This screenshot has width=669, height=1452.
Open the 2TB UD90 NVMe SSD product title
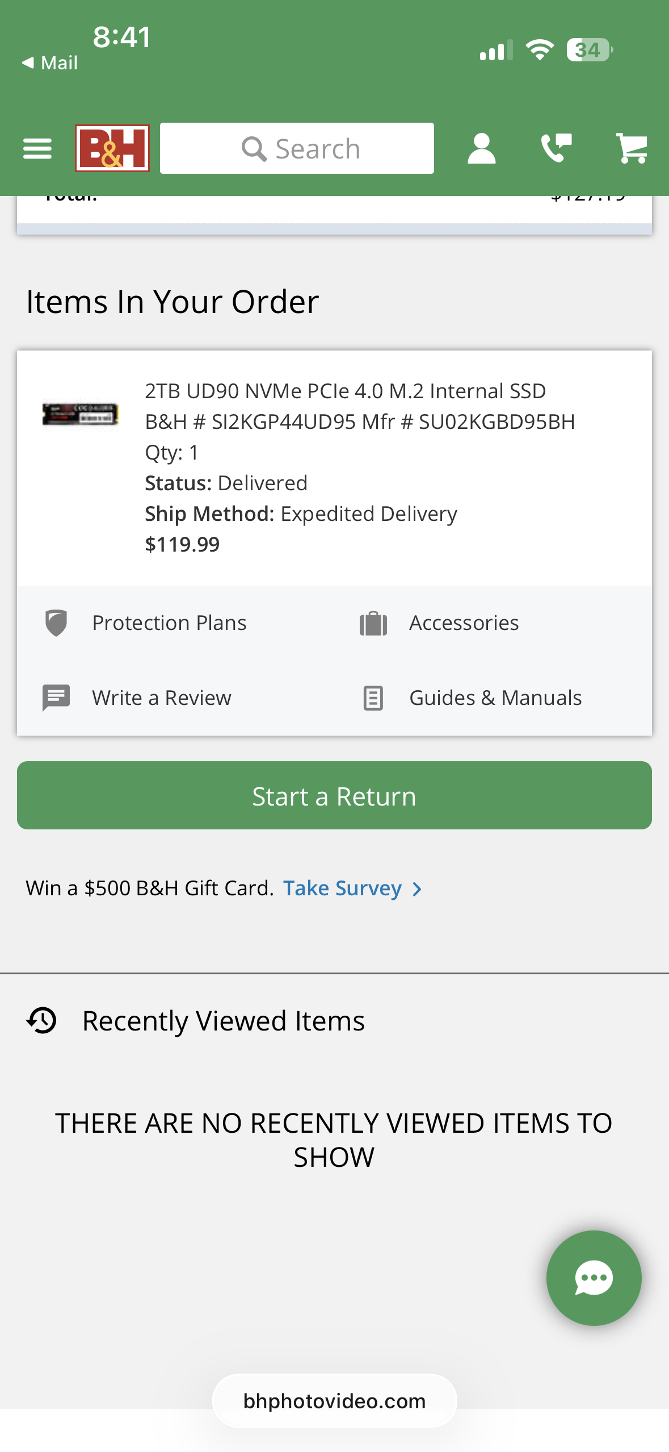[x=345, y=391]
